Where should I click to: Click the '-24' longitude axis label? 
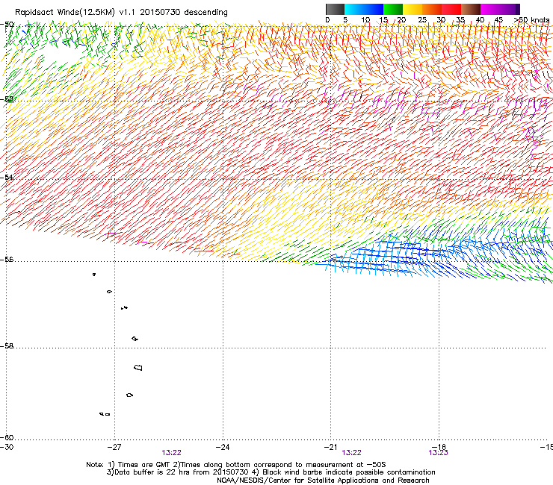click(x=223, y=447)
